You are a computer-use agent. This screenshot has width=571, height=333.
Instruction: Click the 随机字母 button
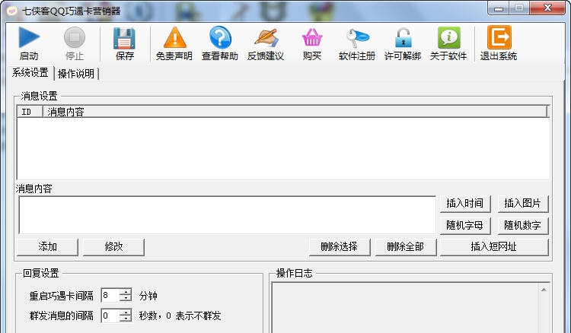(465, 225)
